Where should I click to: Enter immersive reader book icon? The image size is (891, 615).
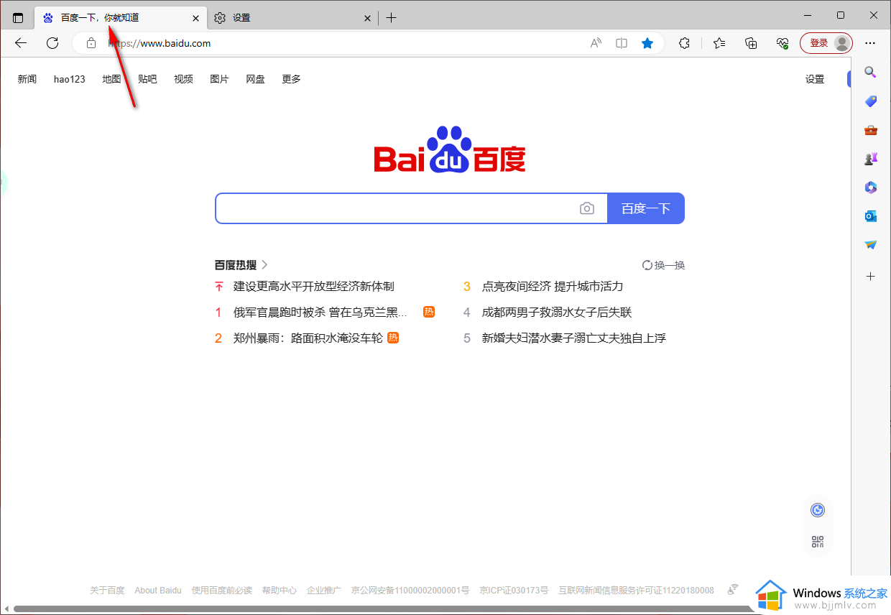(x=622, y=43)
